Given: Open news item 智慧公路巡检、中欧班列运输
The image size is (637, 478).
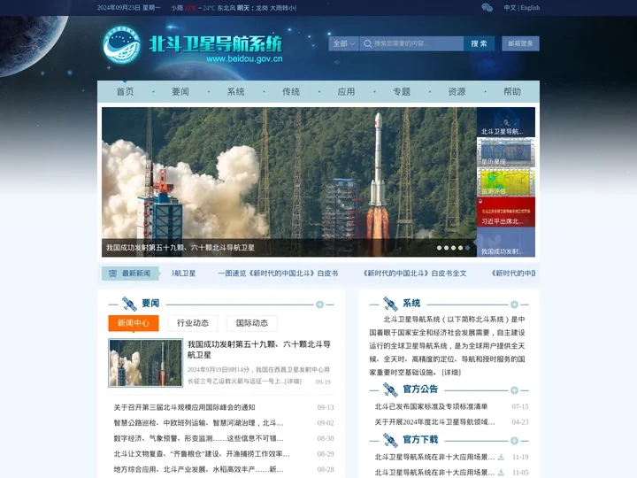Looking at the screenshot, I should tap(199, 423).
